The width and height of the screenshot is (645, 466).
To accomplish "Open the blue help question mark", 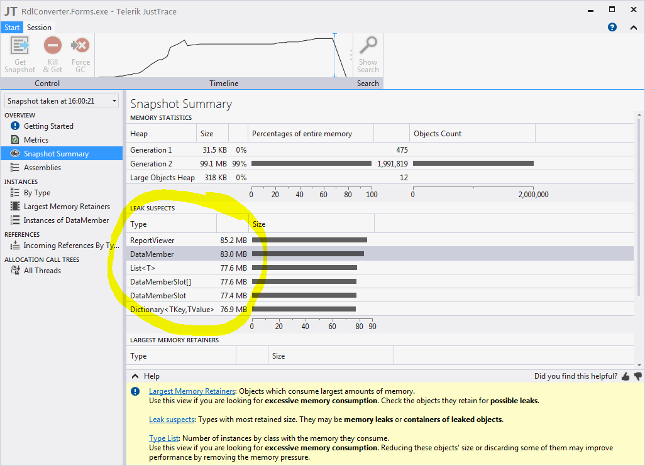I will (x=612, y=27).
